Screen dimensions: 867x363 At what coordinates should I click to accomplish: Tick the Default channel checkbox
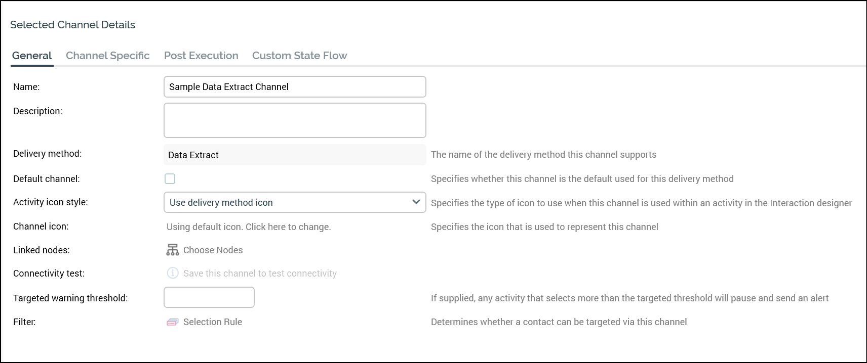pyautogui.click(x=170, y=178)
